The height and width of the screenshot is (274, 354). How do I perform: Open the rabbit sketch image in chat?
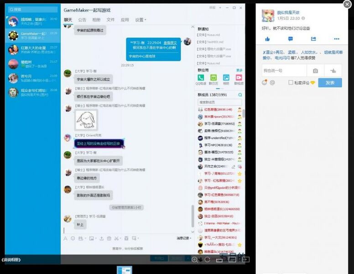coord(86,120)
